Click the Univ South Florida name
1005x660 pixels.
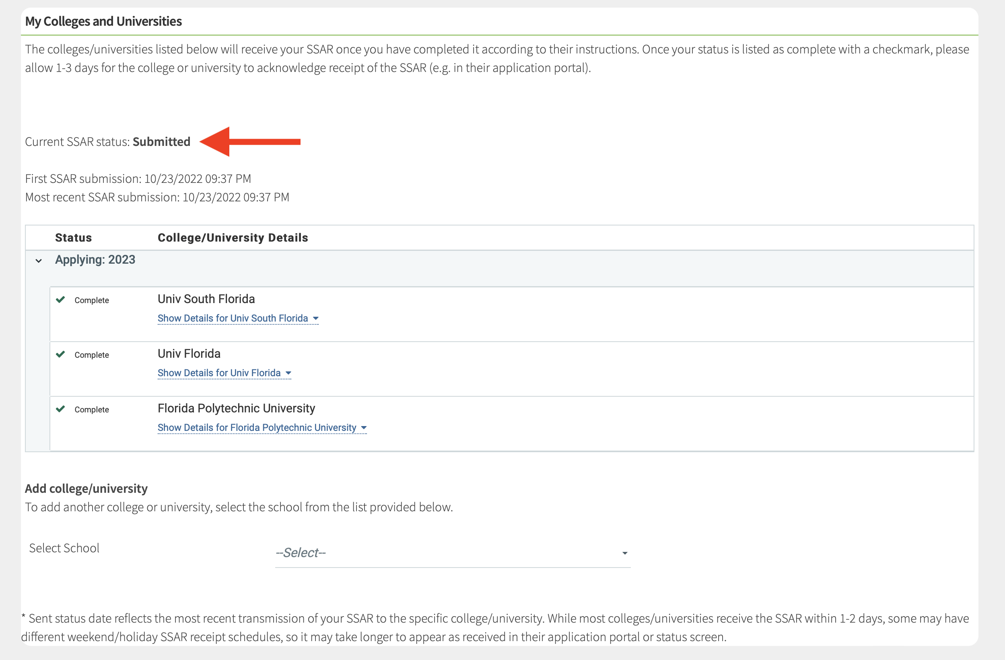(206, 299)
